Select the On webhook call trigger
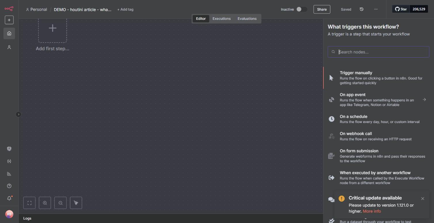The image size is (434, 223). (x=378, y=136)
